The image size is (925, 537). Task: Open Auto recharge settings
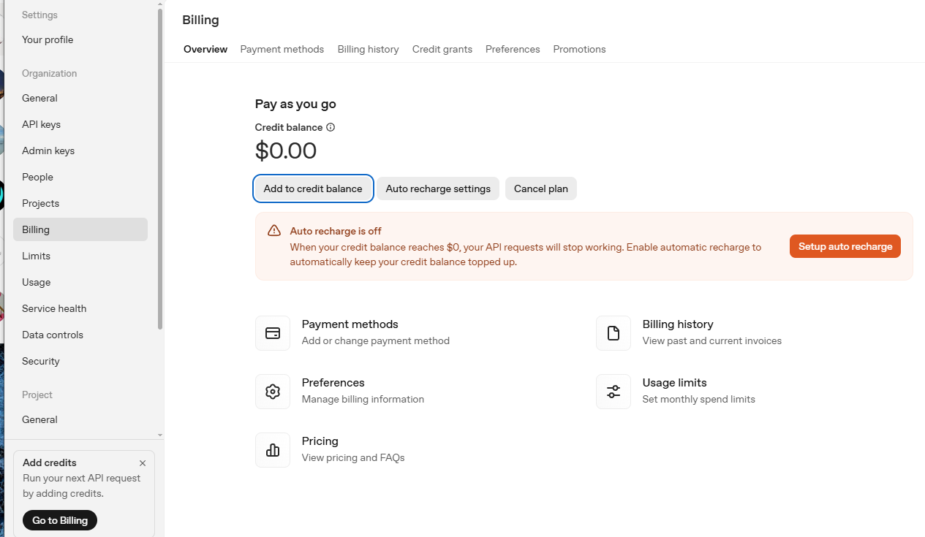pyautogui.click(x=438, y=188)
